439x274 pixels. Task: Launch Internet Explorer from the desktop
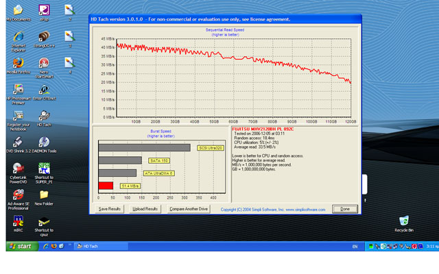[19, 41]
